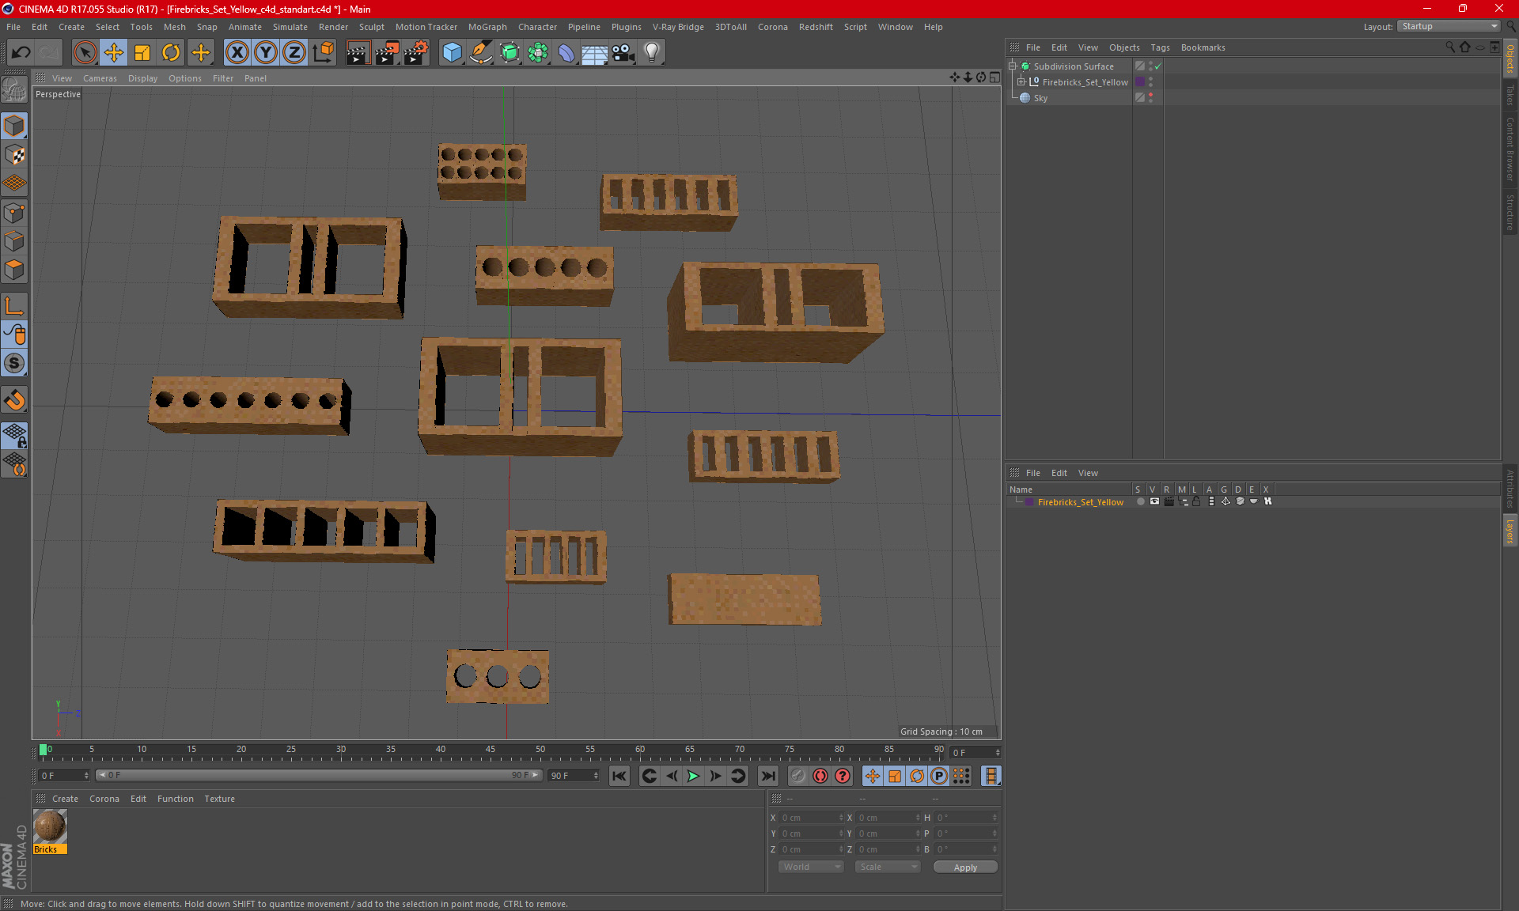Click the Apply button
The height and width of the screenshot is (911, 1519).
pyautogui.click(x=965, y=867)
